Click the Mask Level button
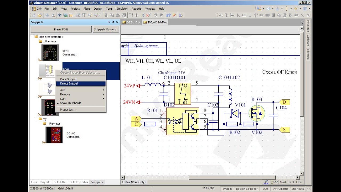 (287, 182)
